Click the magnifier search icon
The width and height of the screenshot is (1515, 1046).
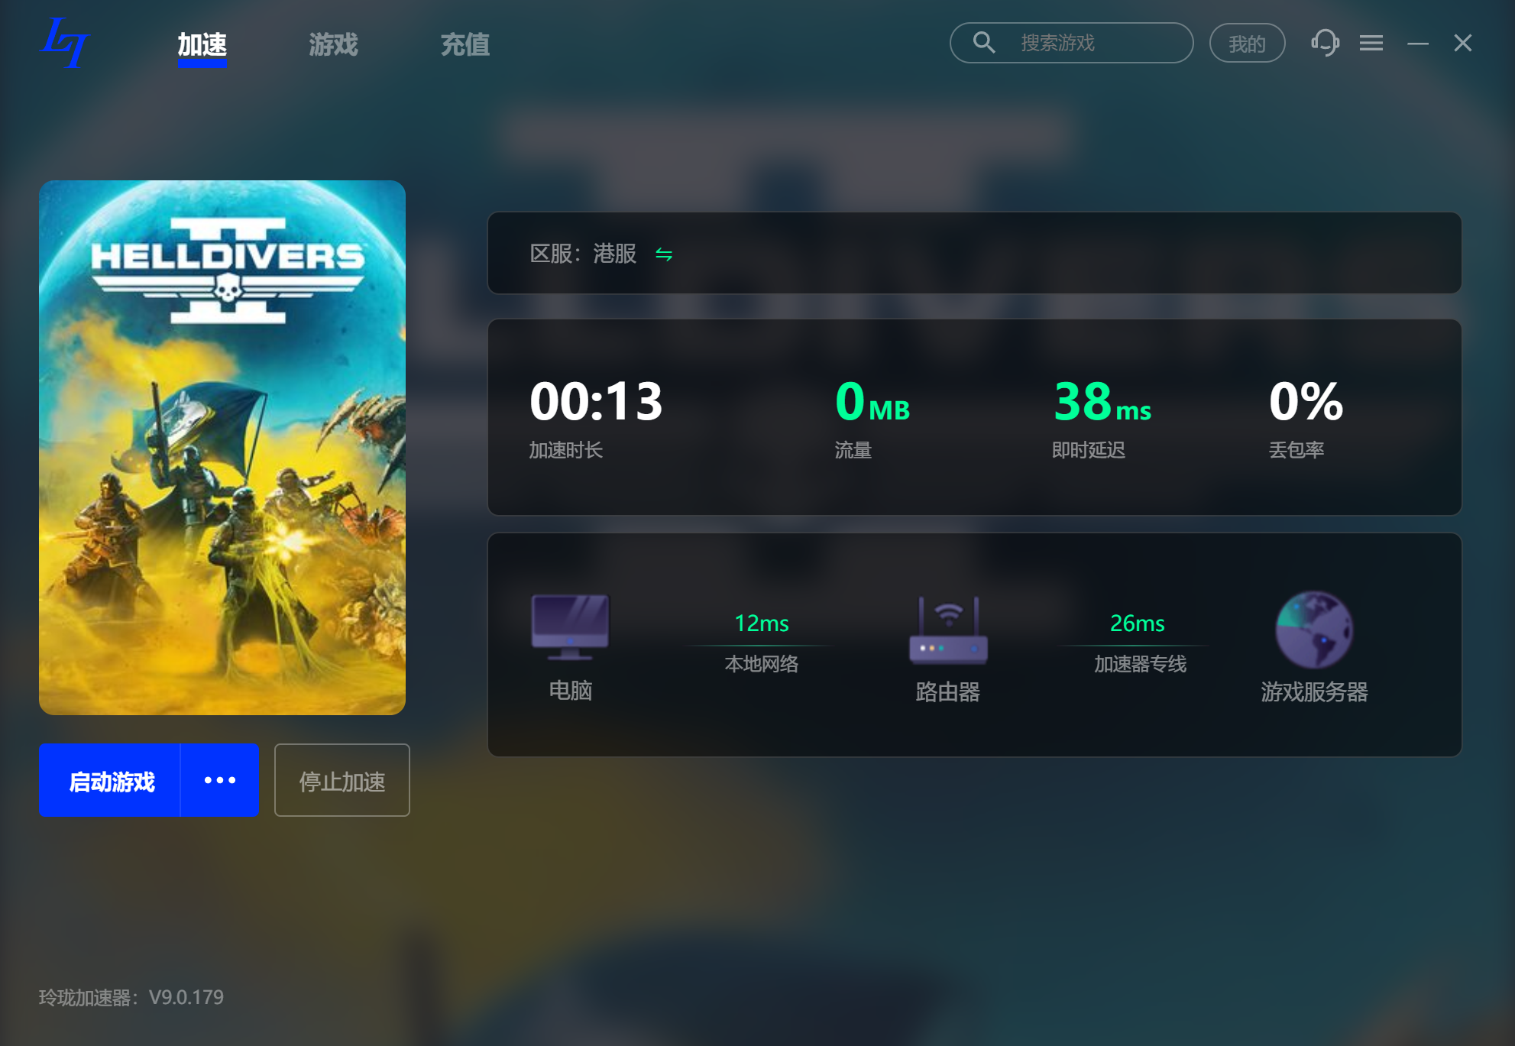coord(984,43)
